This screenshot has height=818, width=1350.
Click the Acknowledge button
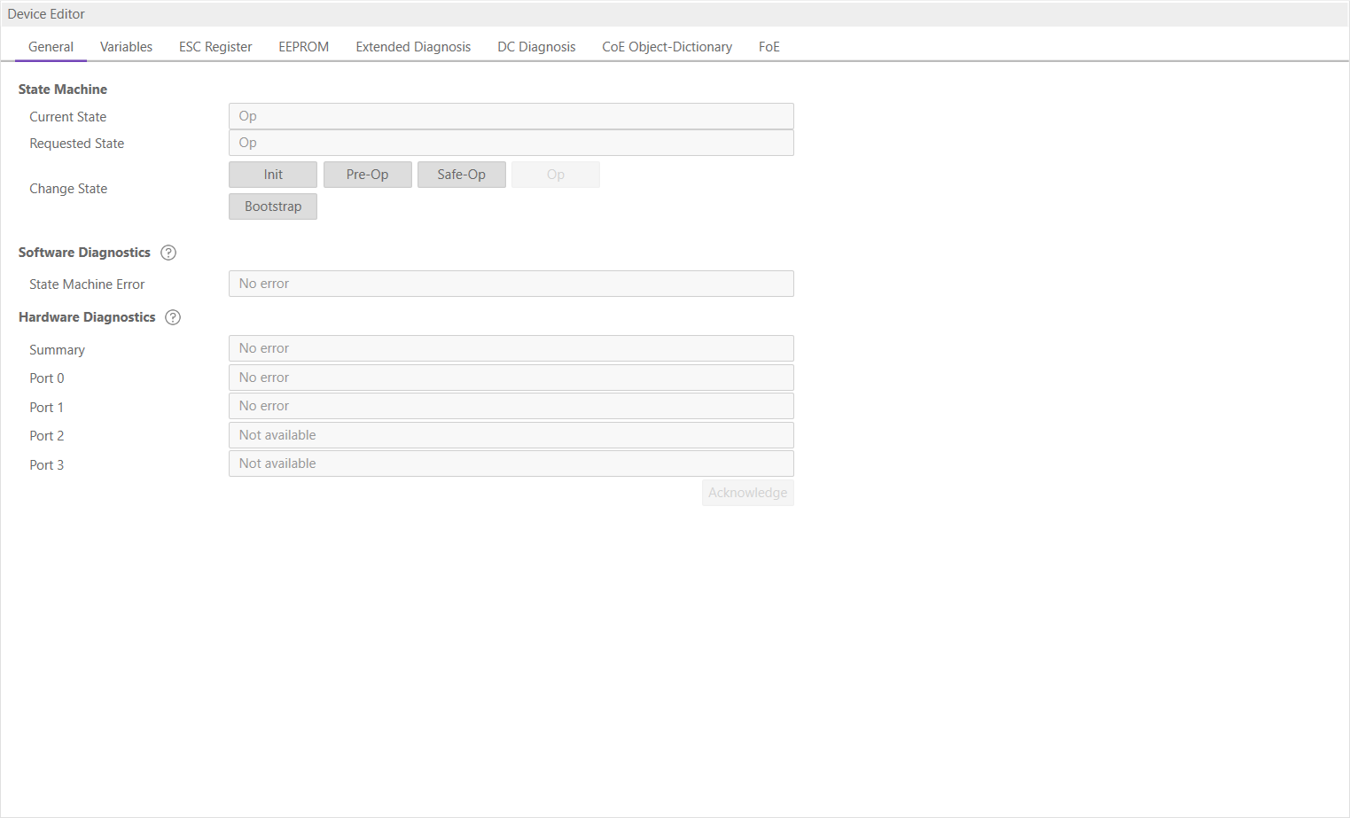pyautogui.click(x=747, y=493)
